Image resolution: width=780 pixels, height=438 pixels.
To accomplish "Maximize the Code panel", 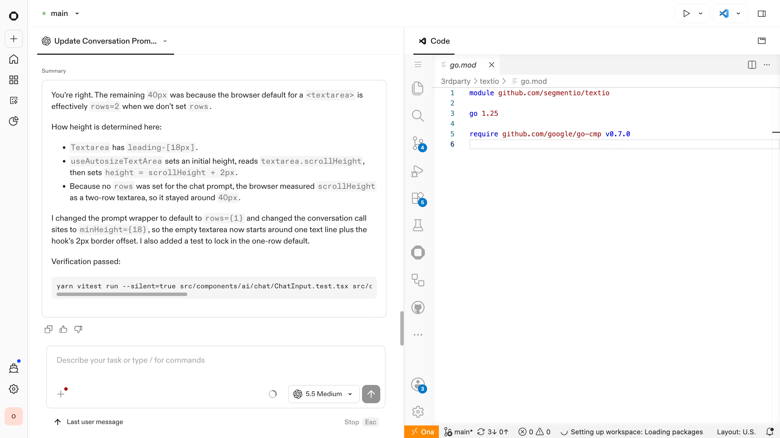I will point(762,41).
